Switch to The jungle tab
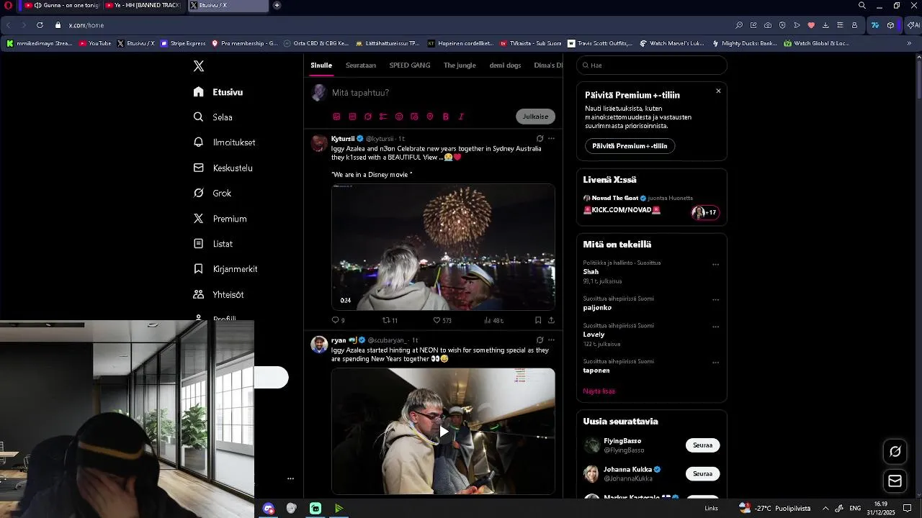Screen dimensions: 922x518 (x=460, y=65)
